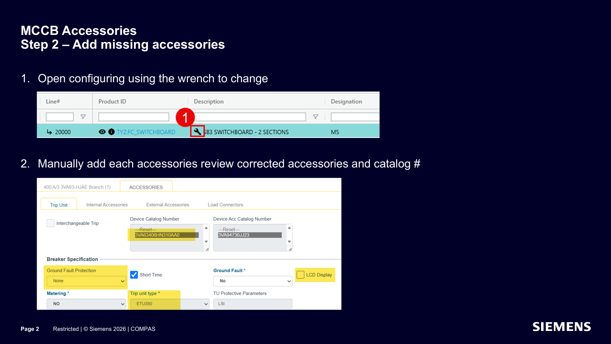
Task: Click up arrow in Device Catalog Number list
Action: point(206,228)
